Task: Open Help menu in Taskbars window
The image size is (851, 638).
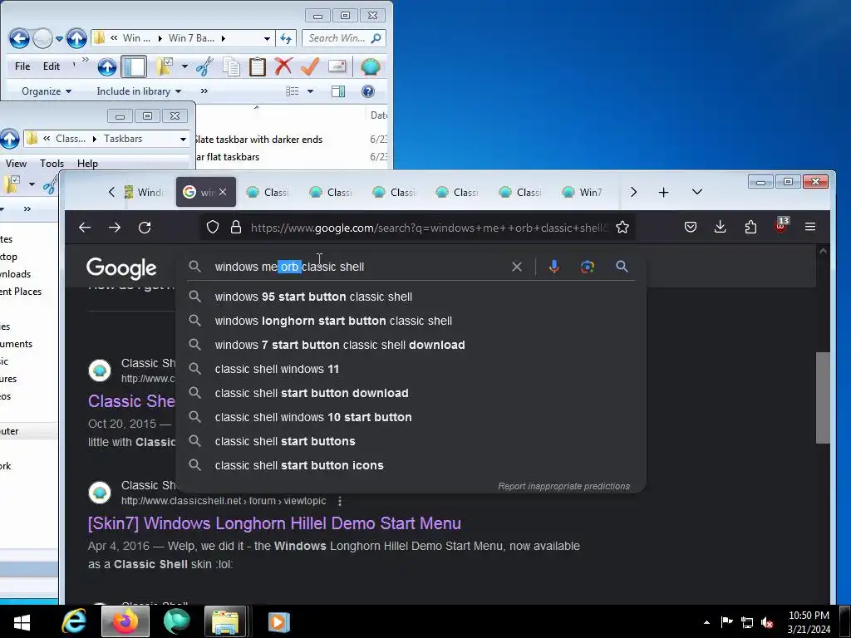Action: point(87,164)
